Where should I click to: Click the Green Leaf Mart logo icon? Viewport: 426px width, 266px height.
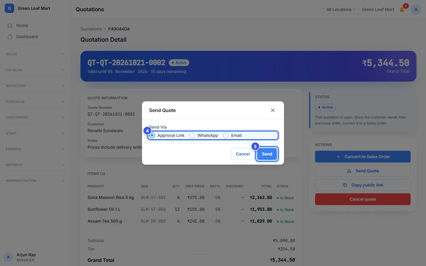pyautogui.click(x=9, y=8)
